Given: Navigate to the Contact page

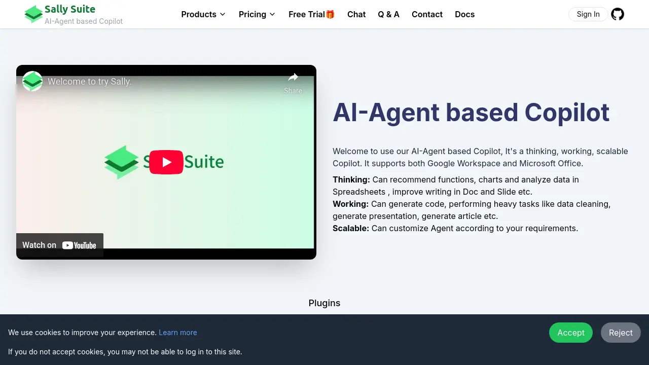Looking at the screenshot, I should pos(427,14).
